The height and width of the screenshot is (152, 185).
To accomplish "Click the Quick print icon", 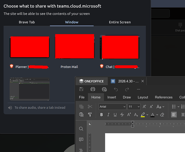I will (x=104, y=89).
